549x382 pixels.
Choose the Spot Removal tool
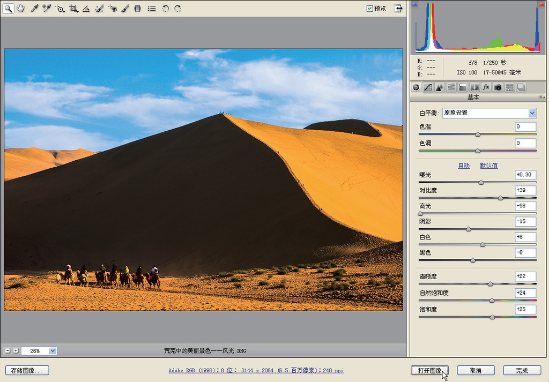(x=99, y=9)
